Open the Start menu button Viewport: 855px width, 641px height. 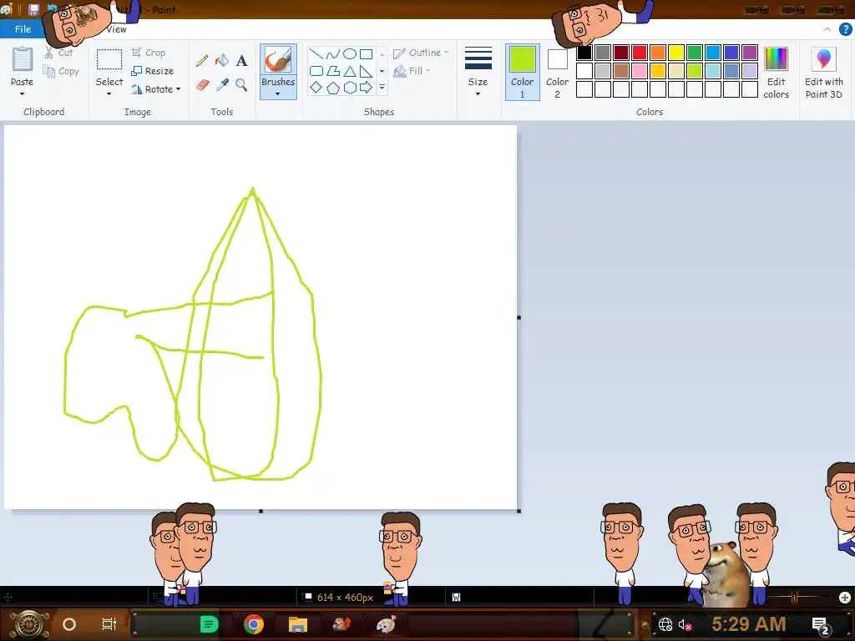28,624
